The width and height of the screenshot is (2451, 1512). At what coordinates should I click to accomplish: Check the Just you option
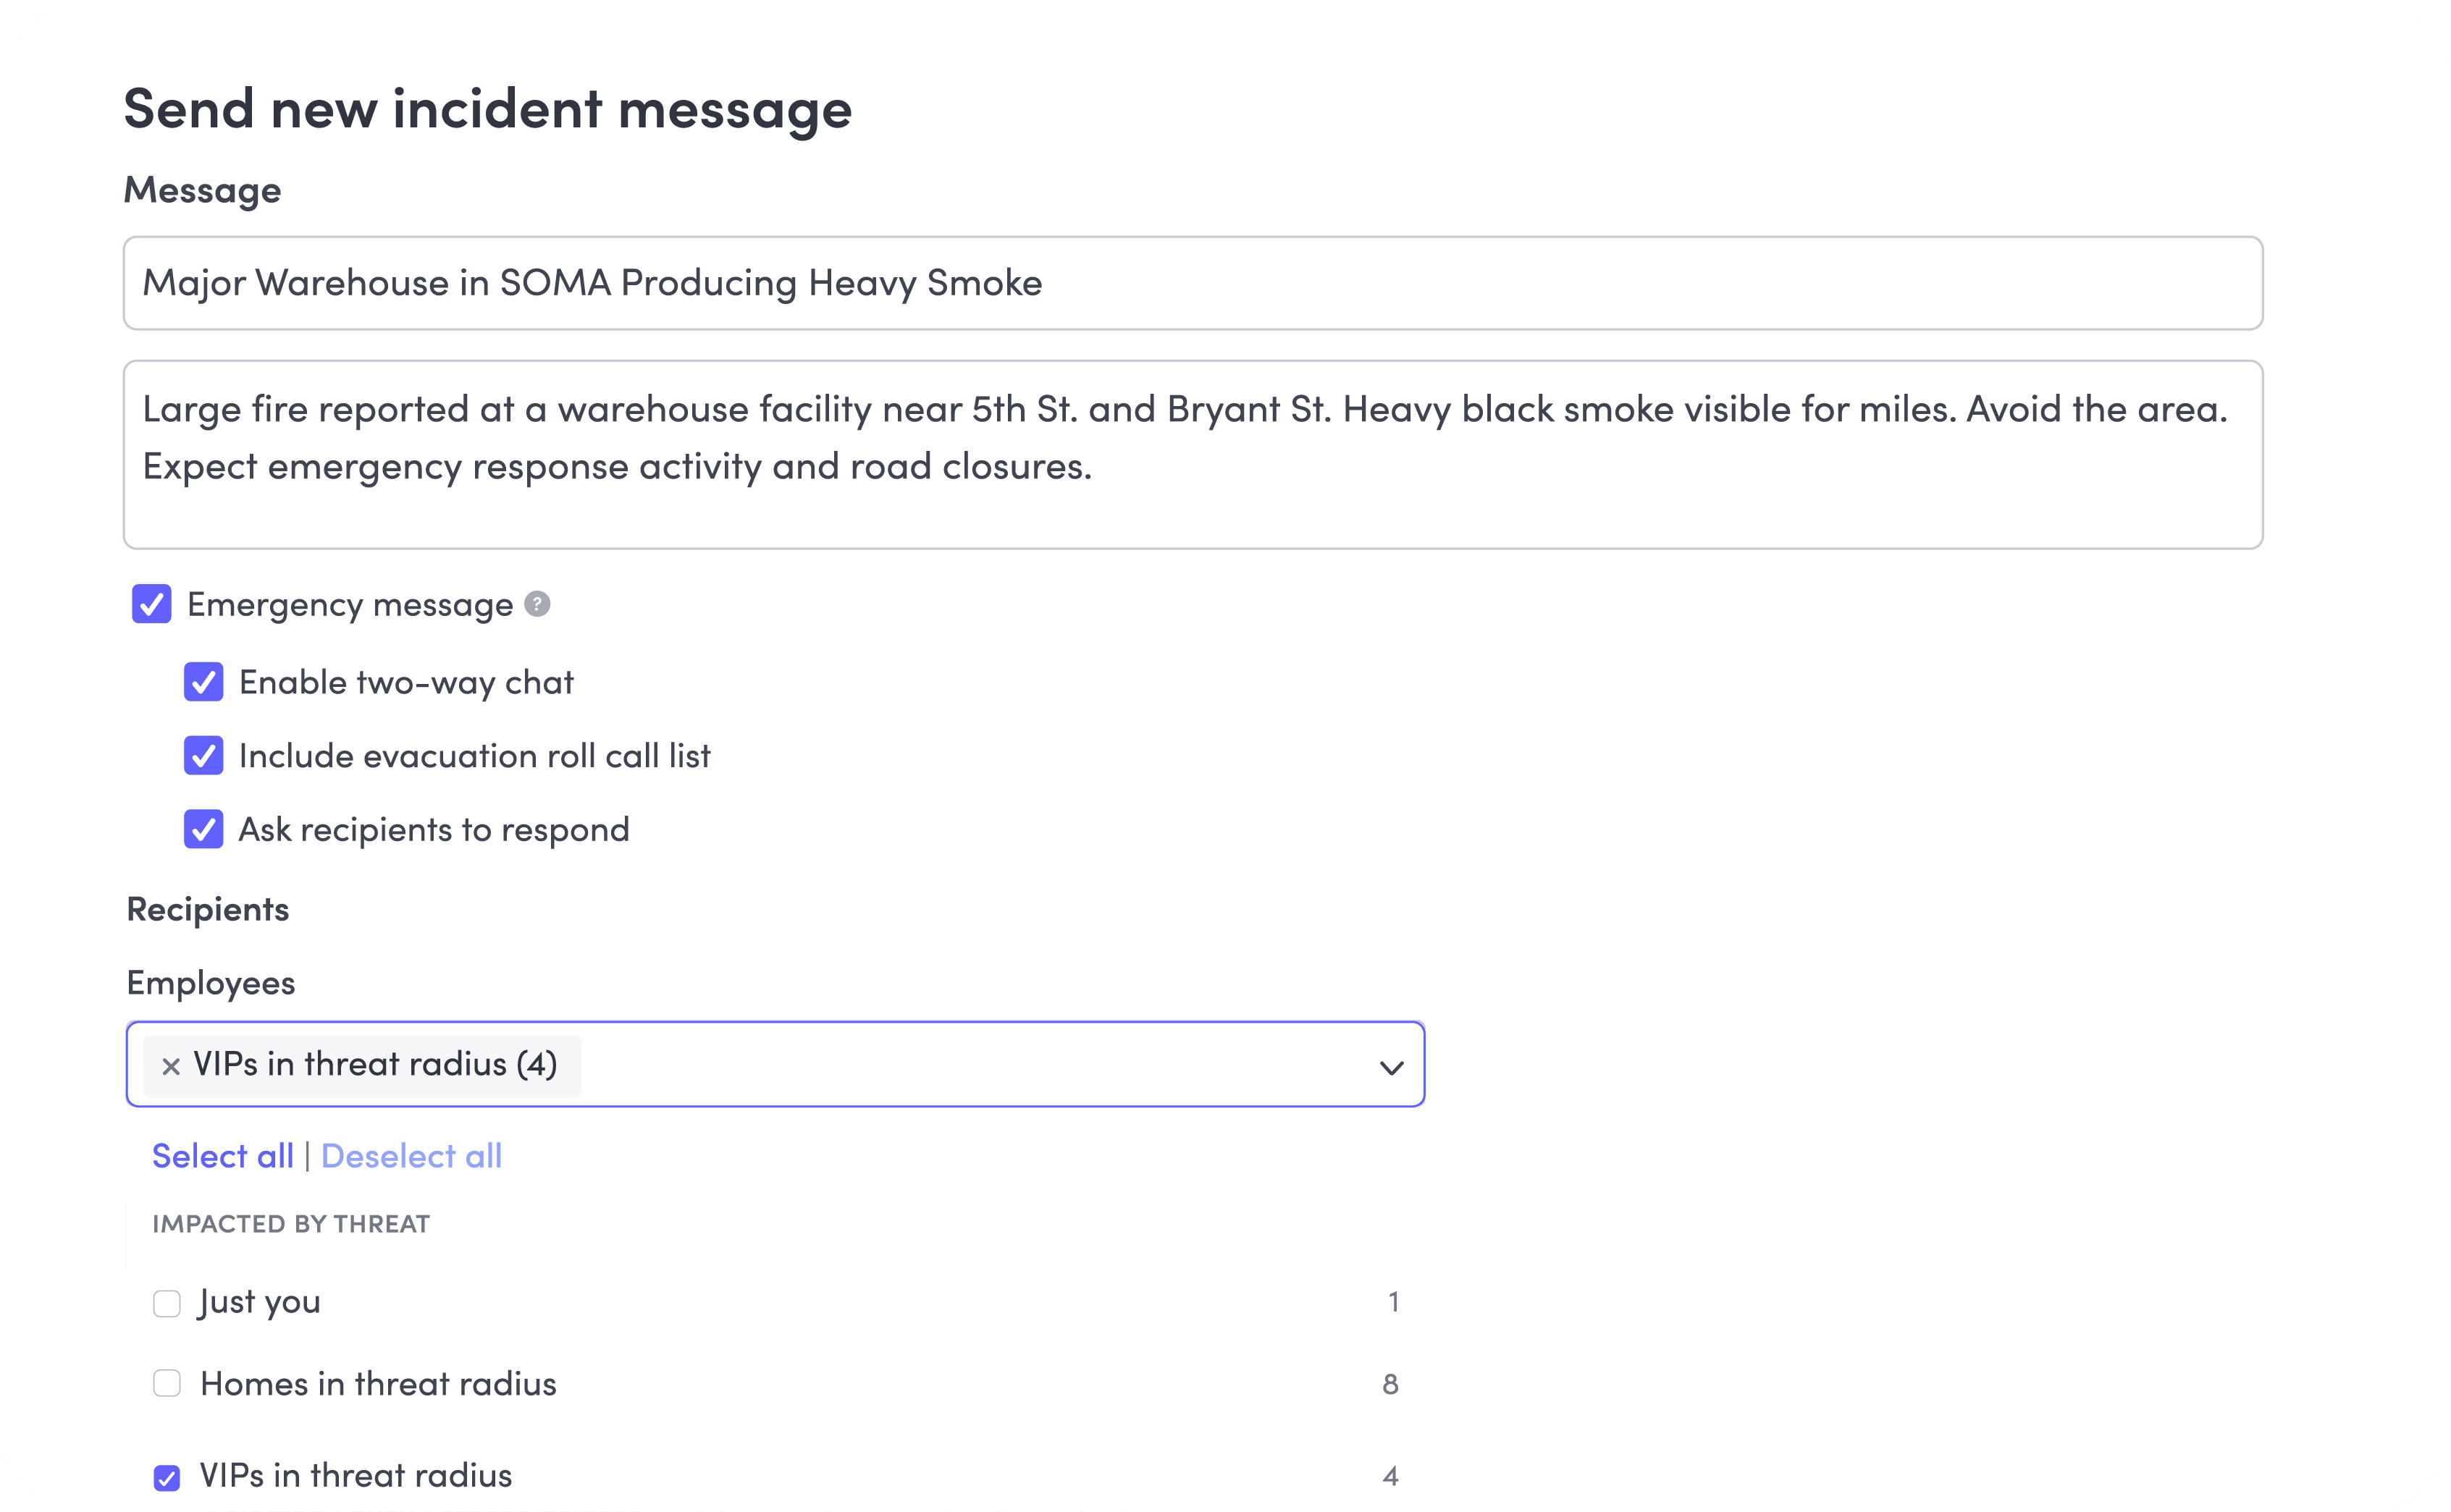(167, 1303)
